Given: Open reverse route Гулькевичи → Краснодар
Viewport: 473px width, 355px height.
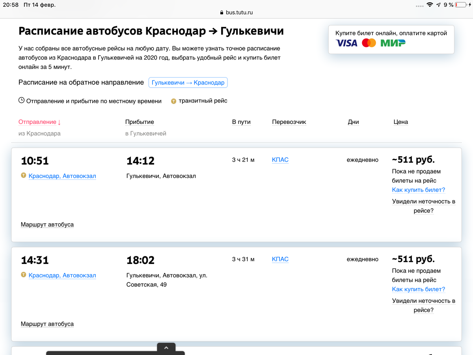Looking at the screenshot, I should [x=188, y=83].
